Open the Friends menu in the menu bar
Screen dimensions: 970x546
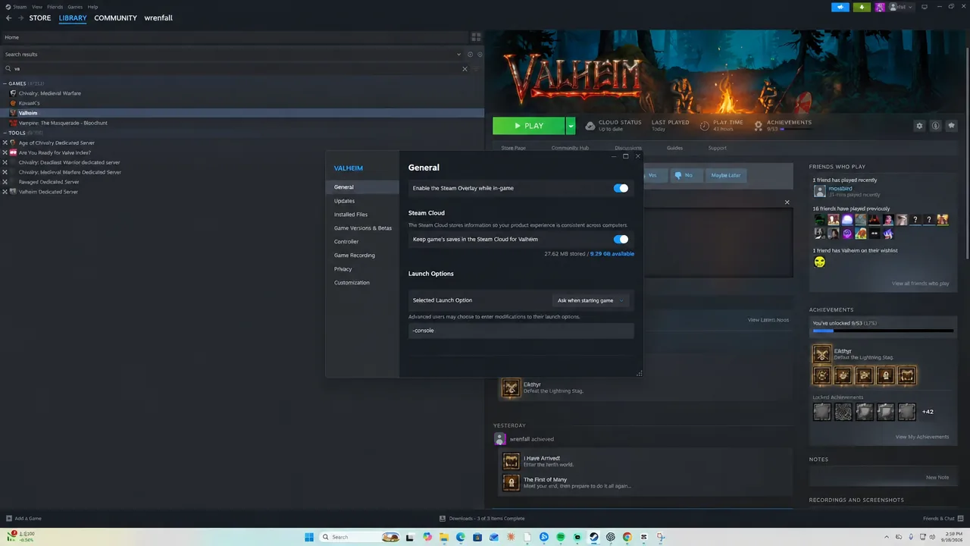pos(55,7)
